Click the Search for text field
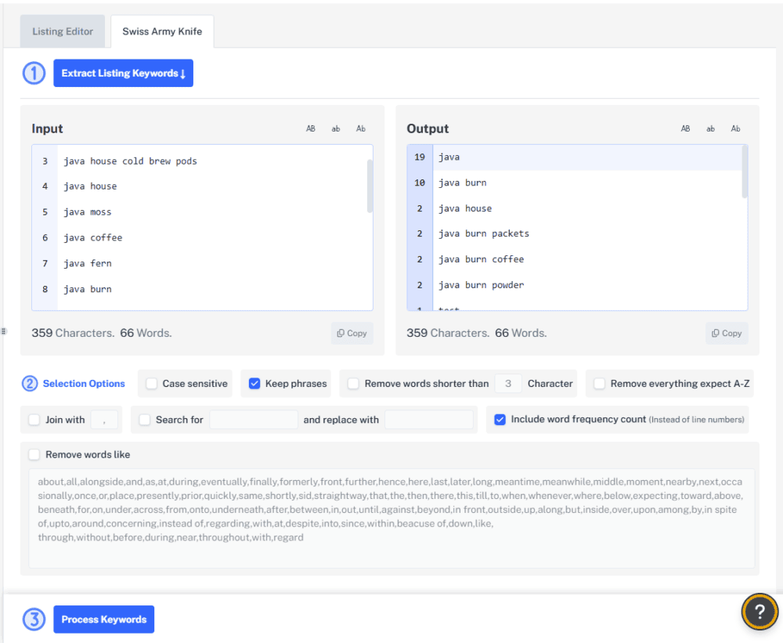This screenshot has width=783, height=643. [x=254, y=420]
